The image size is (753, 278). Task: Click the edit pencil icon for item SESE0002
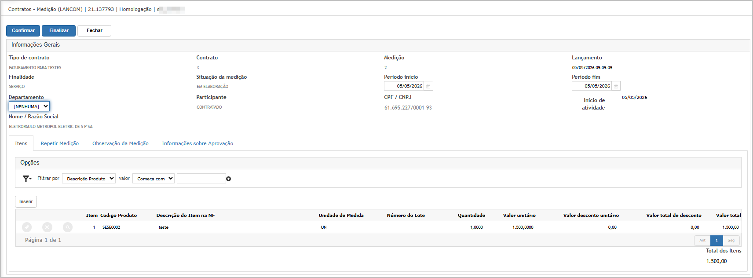27,227
